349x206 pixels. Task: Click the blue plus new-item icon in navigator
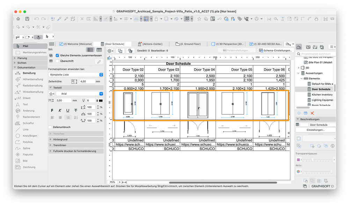click(299, 113)
